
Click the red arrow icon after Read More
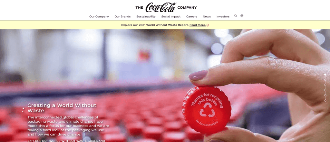[x=208, y=25]
